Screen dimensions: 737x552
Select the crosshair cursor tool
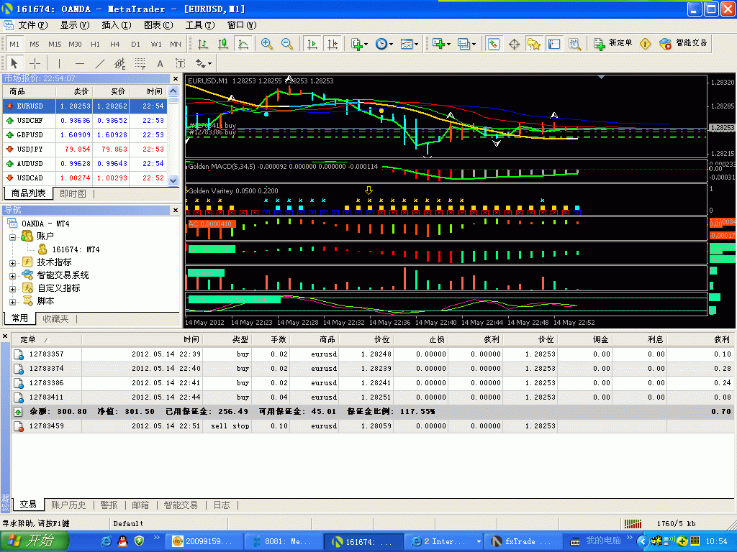(x=34, y=63)
